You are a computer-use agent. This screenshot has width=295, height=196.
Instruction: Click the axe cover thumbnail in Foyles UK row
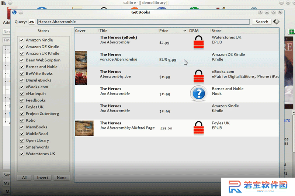tap(84, 128)
